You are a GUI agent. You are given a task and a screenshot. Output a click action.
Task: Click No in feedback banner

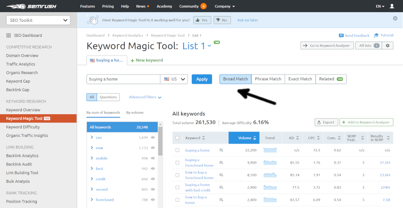(222, 20)
